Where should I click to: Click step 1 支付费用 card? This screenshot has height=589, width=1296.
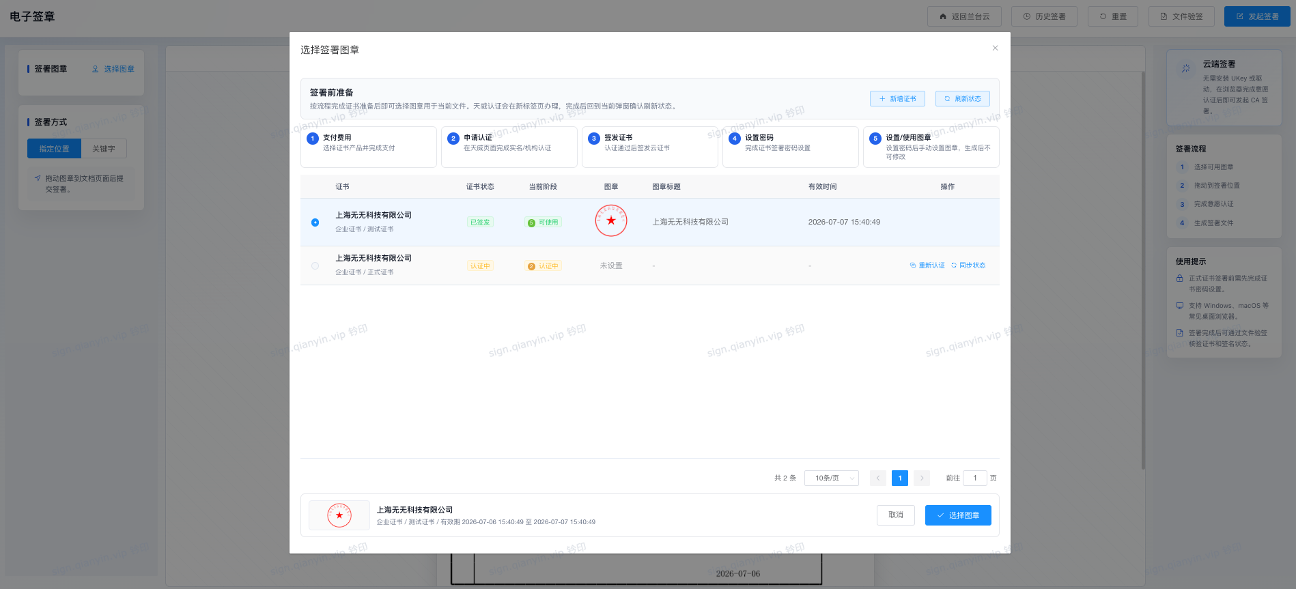(x=369, y=147)
